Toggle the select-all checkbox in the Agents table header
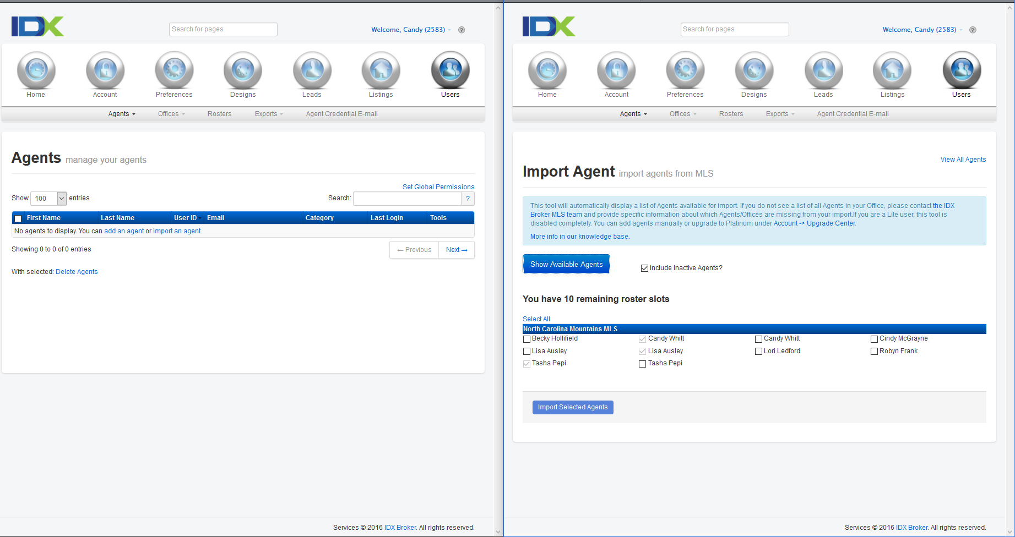The height and width of the screenshot is (537, 1015). 18,218
